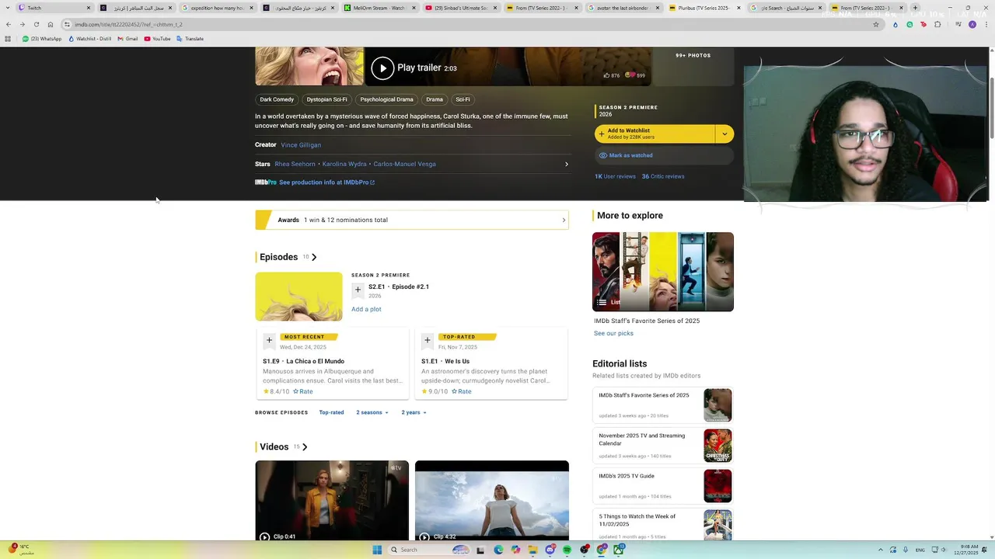This screenshot has height=559, width=995.
Task: Toggle Add to Watchlist button
Action: coord(655,134)
